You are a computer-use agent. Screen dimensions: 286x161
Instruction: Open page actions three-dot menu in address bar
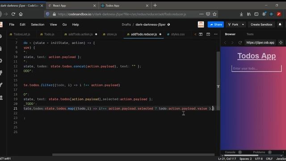[202, 14]
